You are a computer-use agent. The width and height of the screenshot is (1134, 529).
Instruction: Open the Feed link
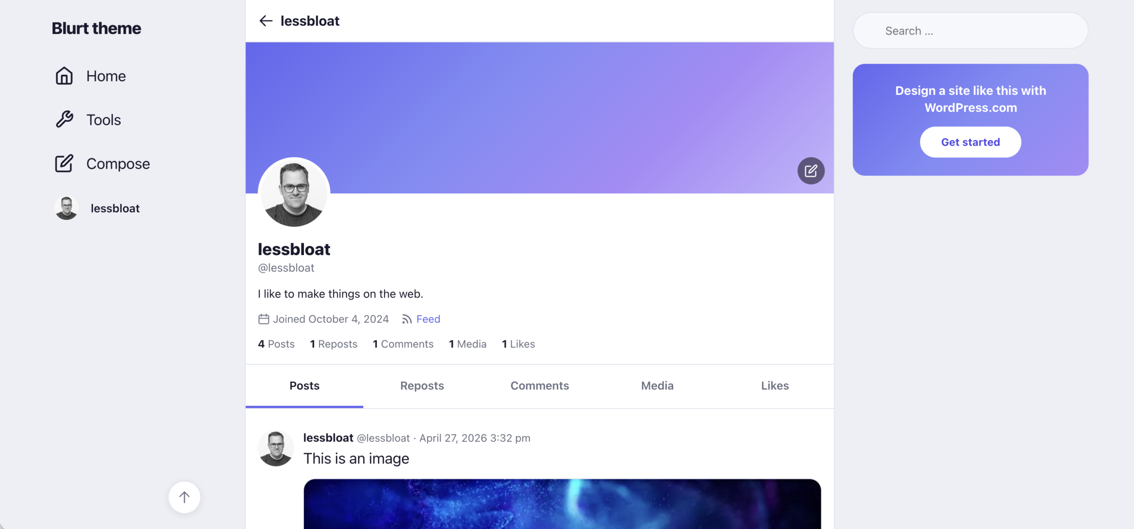point(428,319)
